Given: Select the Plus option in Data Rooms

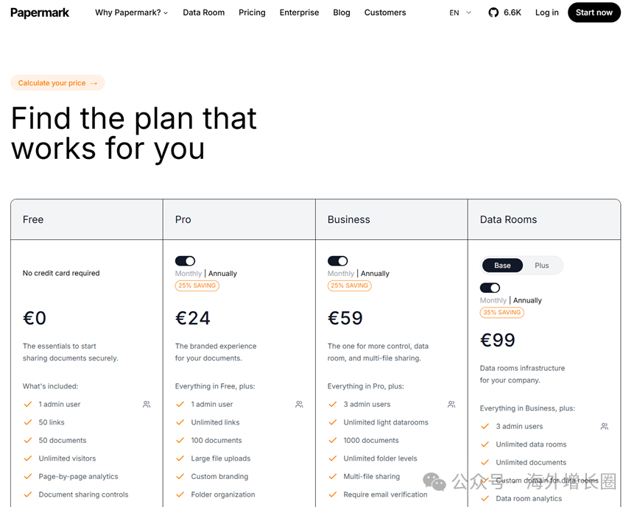Looking at the screenshot, I should [x=541, y=266].
